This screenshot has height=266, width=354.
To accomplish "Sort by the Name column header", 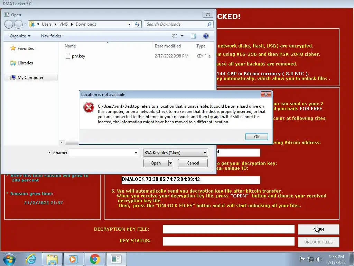I will pos(70,46).
